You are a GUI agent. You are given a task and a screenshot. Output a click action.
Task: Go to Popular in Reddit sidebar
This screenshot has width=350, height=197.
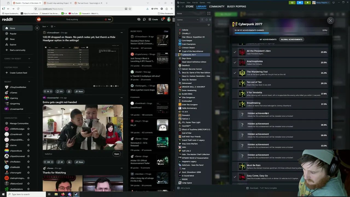click(x=17, y=34)
